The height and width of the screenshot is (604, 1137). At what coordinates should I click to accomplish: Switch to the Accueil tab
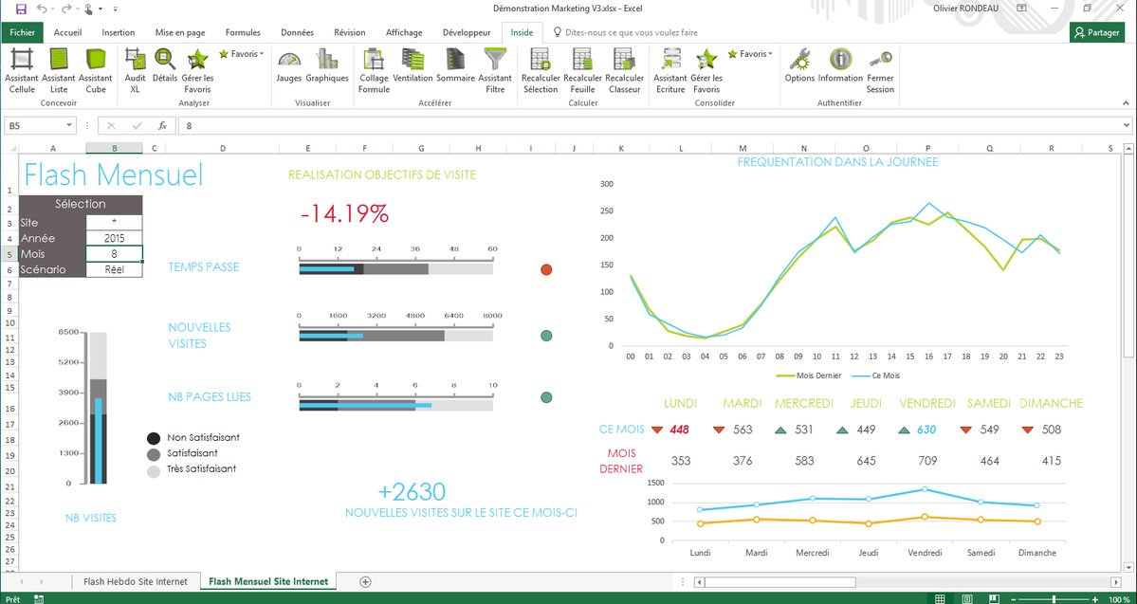coord(67,32)
